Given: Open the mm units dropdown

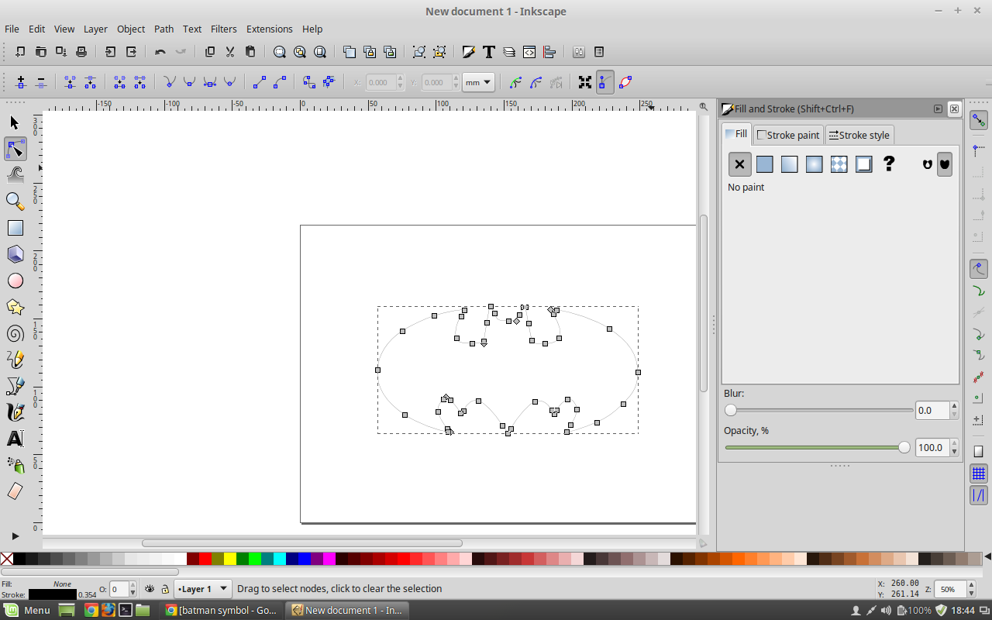Looking at the screenshot, I should pyautogui.click(x=478, y=82).
